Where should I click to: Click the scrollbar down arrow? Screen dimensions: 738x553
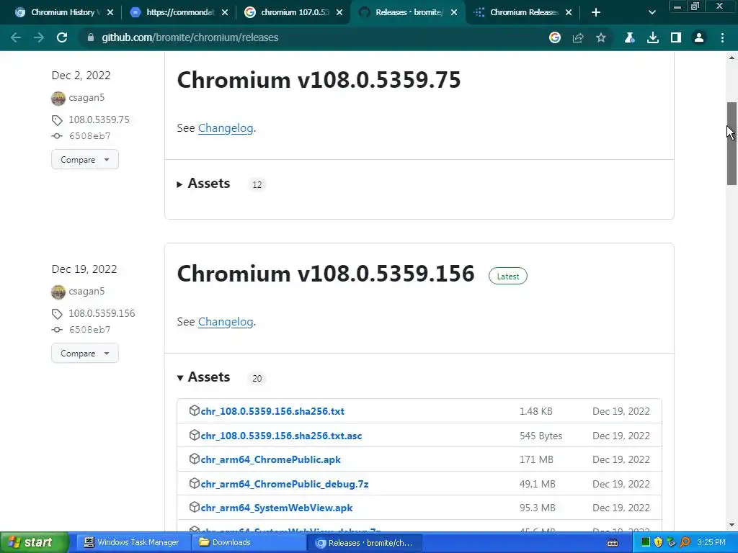click(732, 525)
